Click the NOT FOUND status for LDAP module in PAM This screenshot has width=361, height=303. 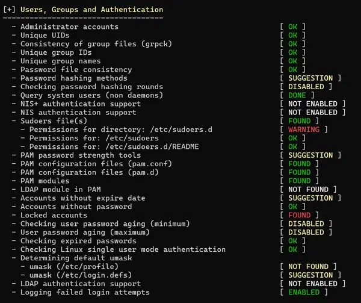[x=308, y=189]
